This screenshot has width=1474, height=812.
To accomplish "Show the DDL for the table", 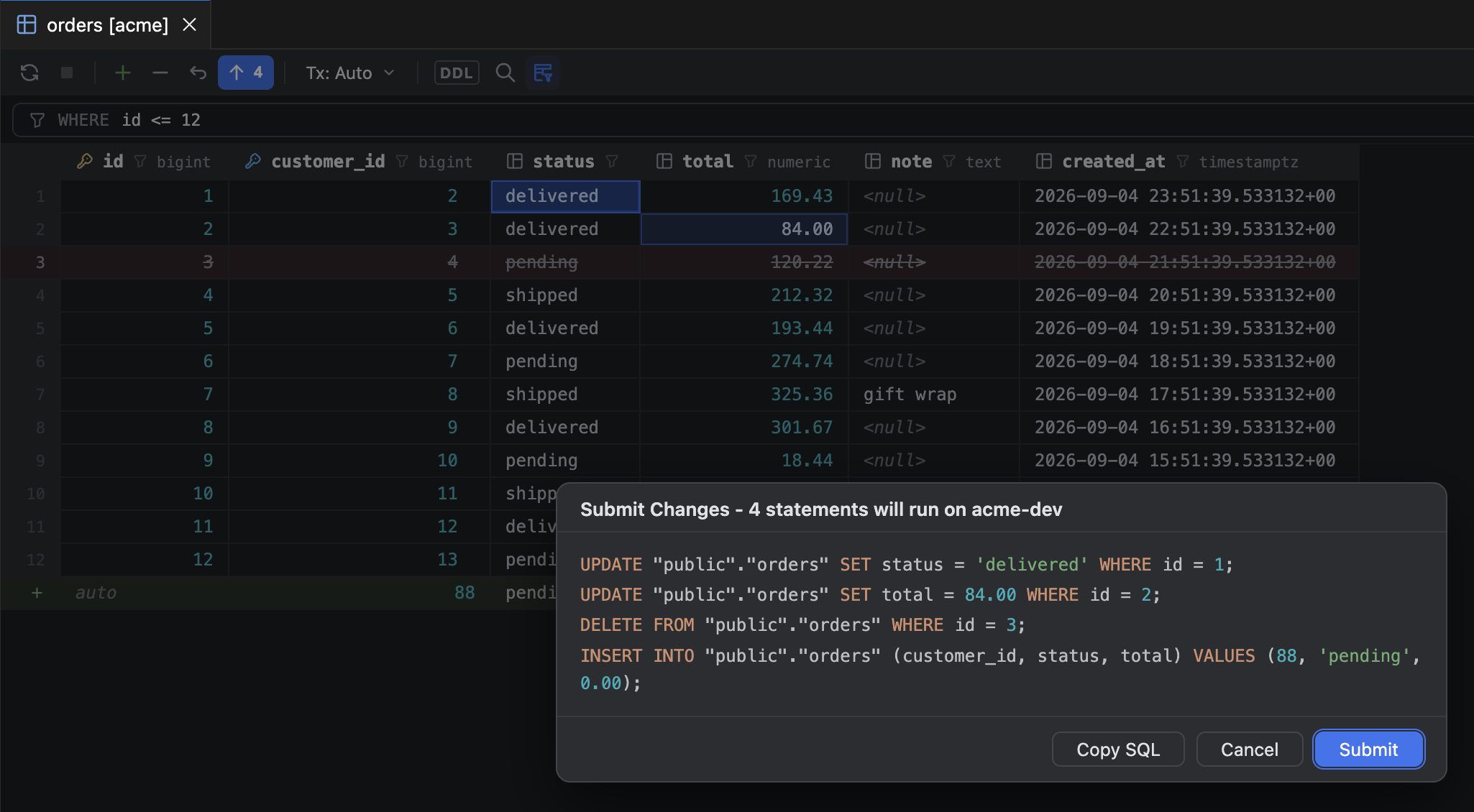I will coord(457,73).
